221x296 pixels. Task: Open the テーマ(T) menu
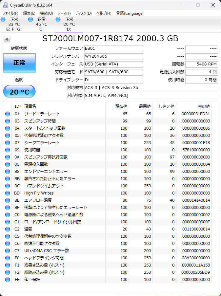64,13
